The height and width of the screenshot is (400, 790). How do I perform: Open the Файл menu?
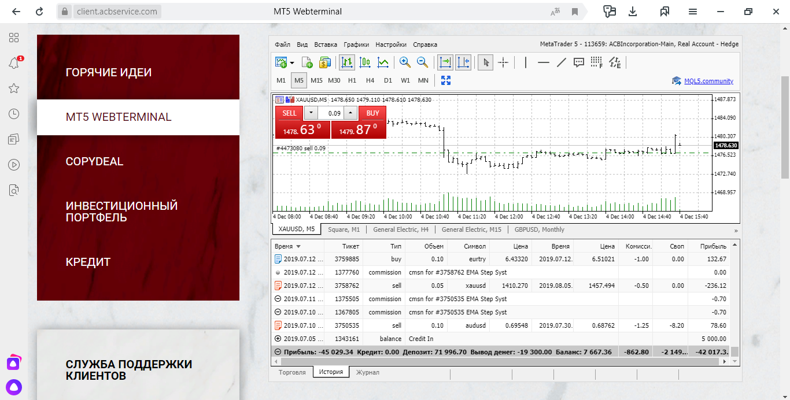point(283,45)
